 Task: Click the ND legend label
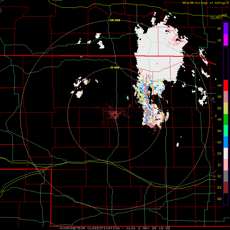point(219,199)
